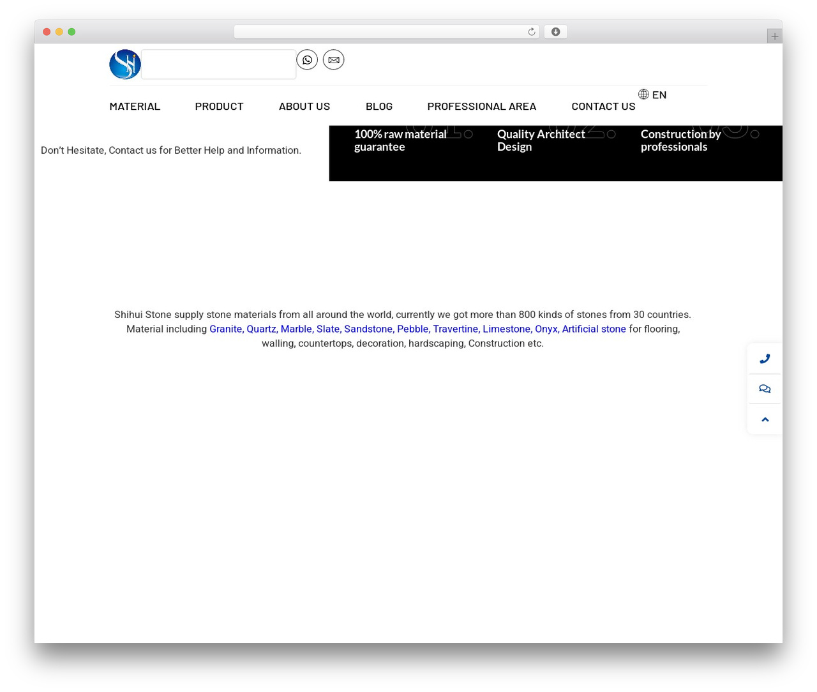The height and width of the screenshot is (692, 817).
Task: Open the WhatsApp contact icon
Action: pos(307,59)
